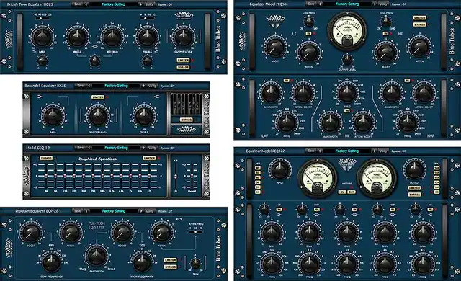The image size is (461, 281).
Task: Toggle the HF IN switch in Equalizer PEQ5B
Action: tap(385, 34)
